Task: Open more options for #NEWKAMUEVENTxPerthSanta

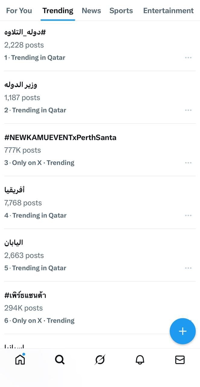Action: click(188, 163)
